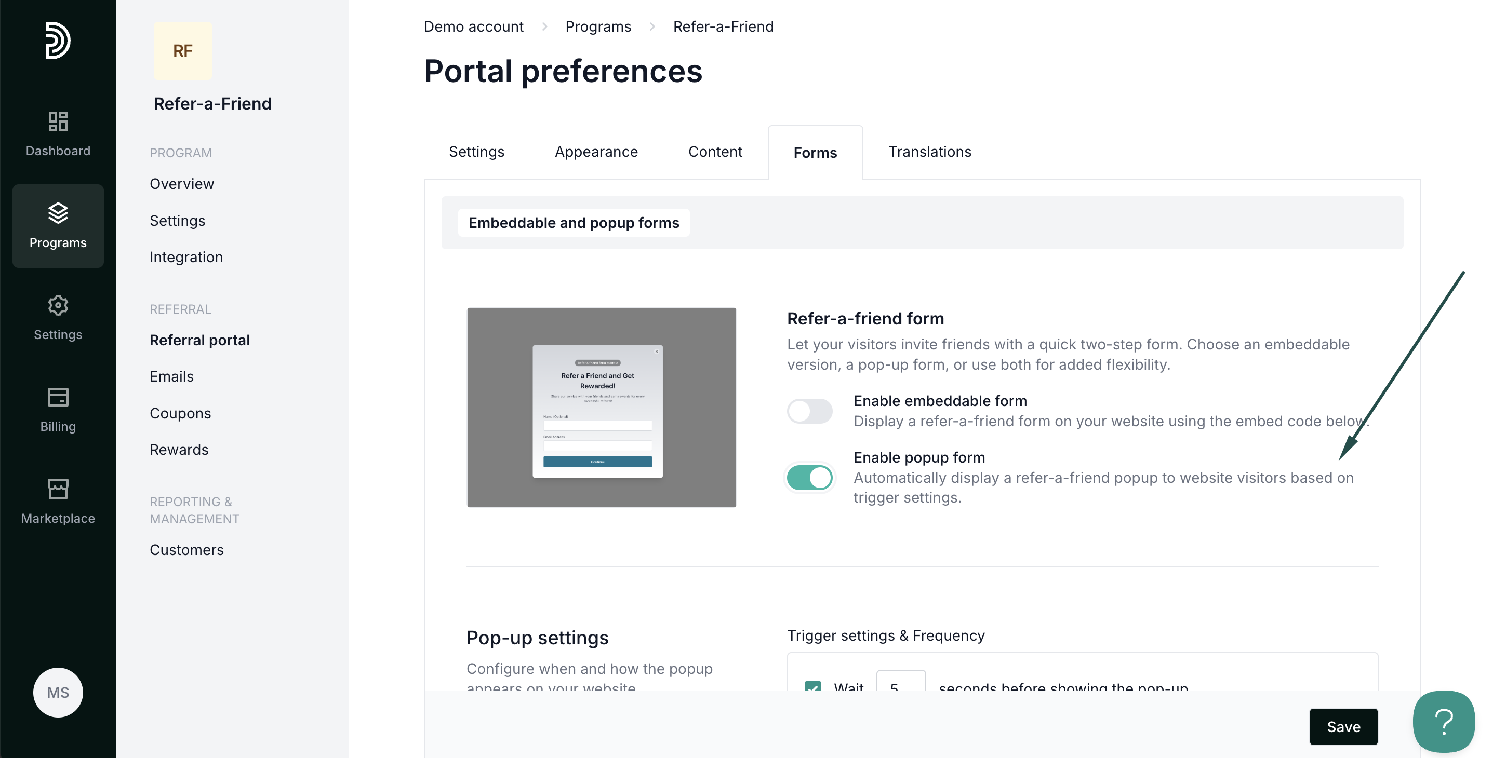Select the Programs layers icon

57,213
